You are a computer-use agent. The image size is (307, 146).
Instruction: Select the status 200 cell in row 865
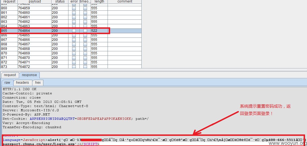pos(60,31)
